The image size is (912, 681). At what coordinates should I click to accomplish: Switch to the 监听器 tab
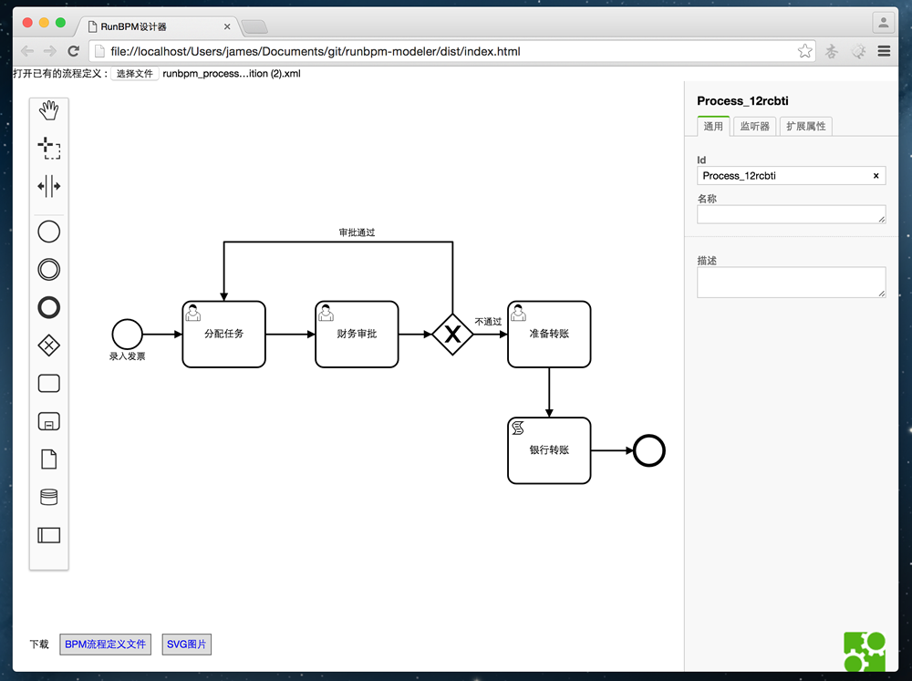point(754,126)
